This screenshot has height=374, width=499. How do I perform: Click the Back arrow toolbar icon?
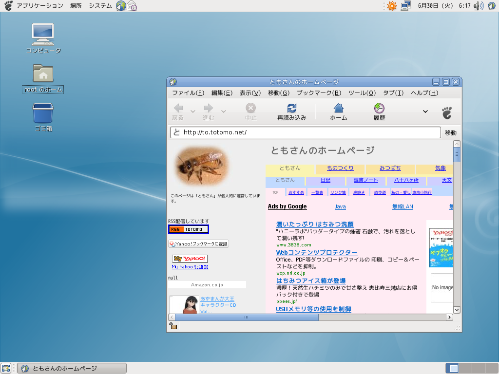point(178,108)
